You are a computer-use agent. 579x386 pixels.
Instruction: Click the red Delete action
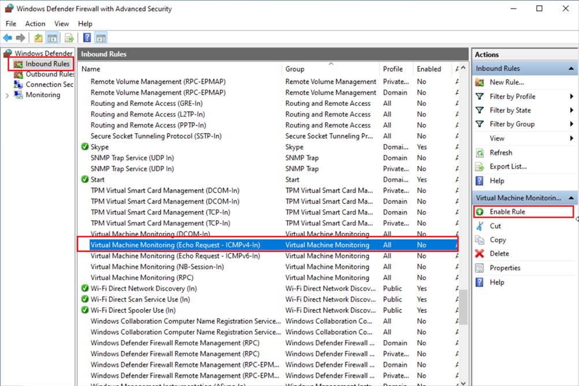pos(499,253)
